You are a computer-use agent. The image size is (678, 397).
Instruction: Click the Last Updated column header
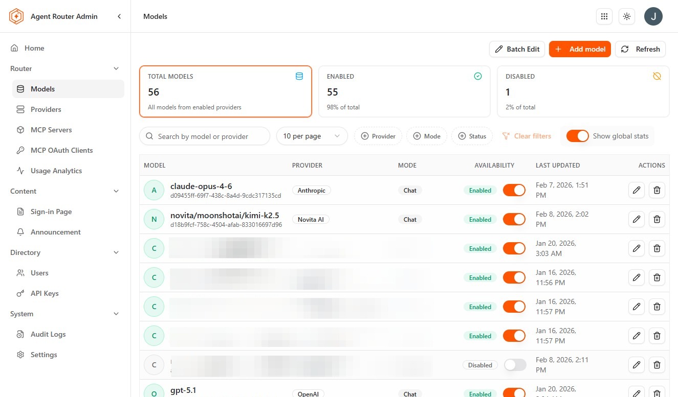(558, 165)
